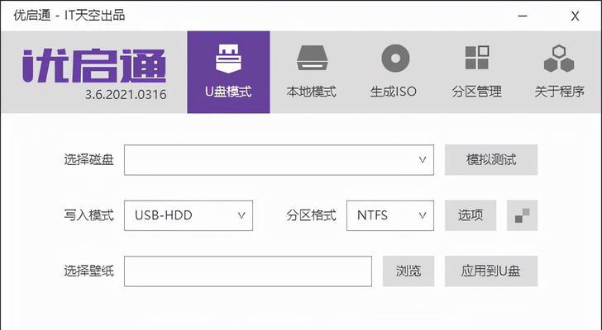602x330 pixels.
Task: Click the small squares icon button beside 选项
Action: tap(522, 215)
